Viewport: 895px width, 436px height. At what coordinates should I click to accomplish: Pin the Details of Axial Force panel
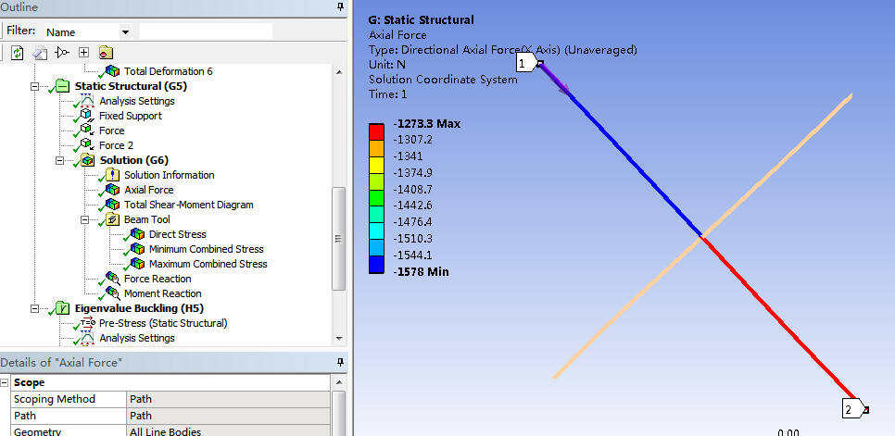[340, 362]
